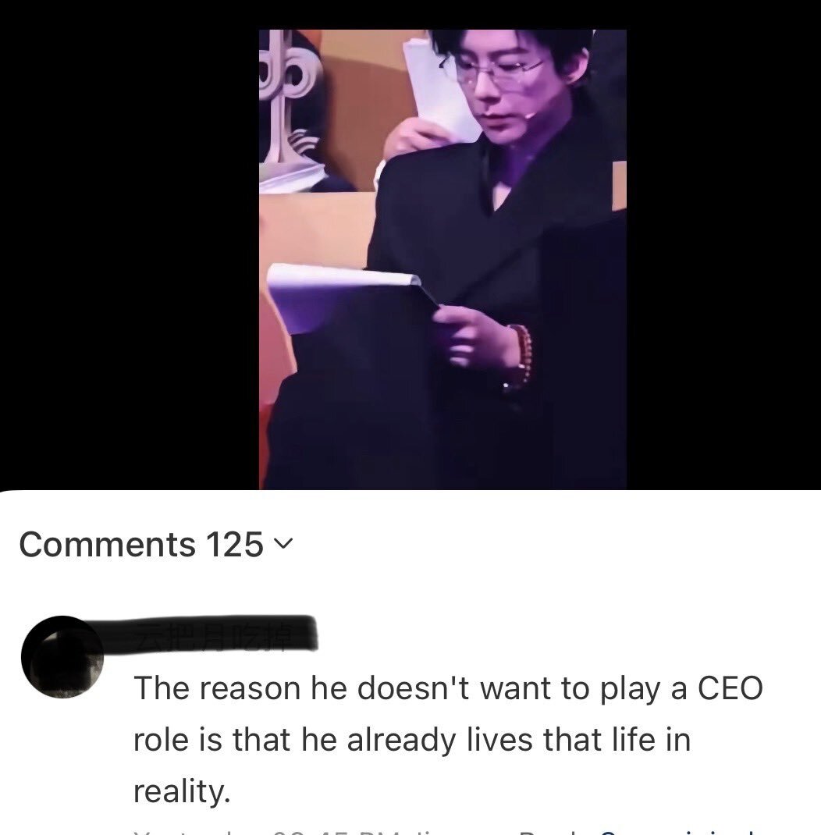Select the blacked-out commenter username
This screenshot has height=835, width=821.
(224, 633)
